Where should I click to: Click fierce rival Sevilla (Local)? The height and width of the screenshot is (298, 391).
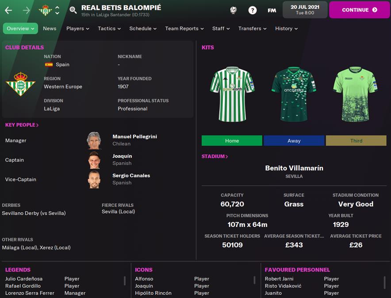tap(119, 211)
